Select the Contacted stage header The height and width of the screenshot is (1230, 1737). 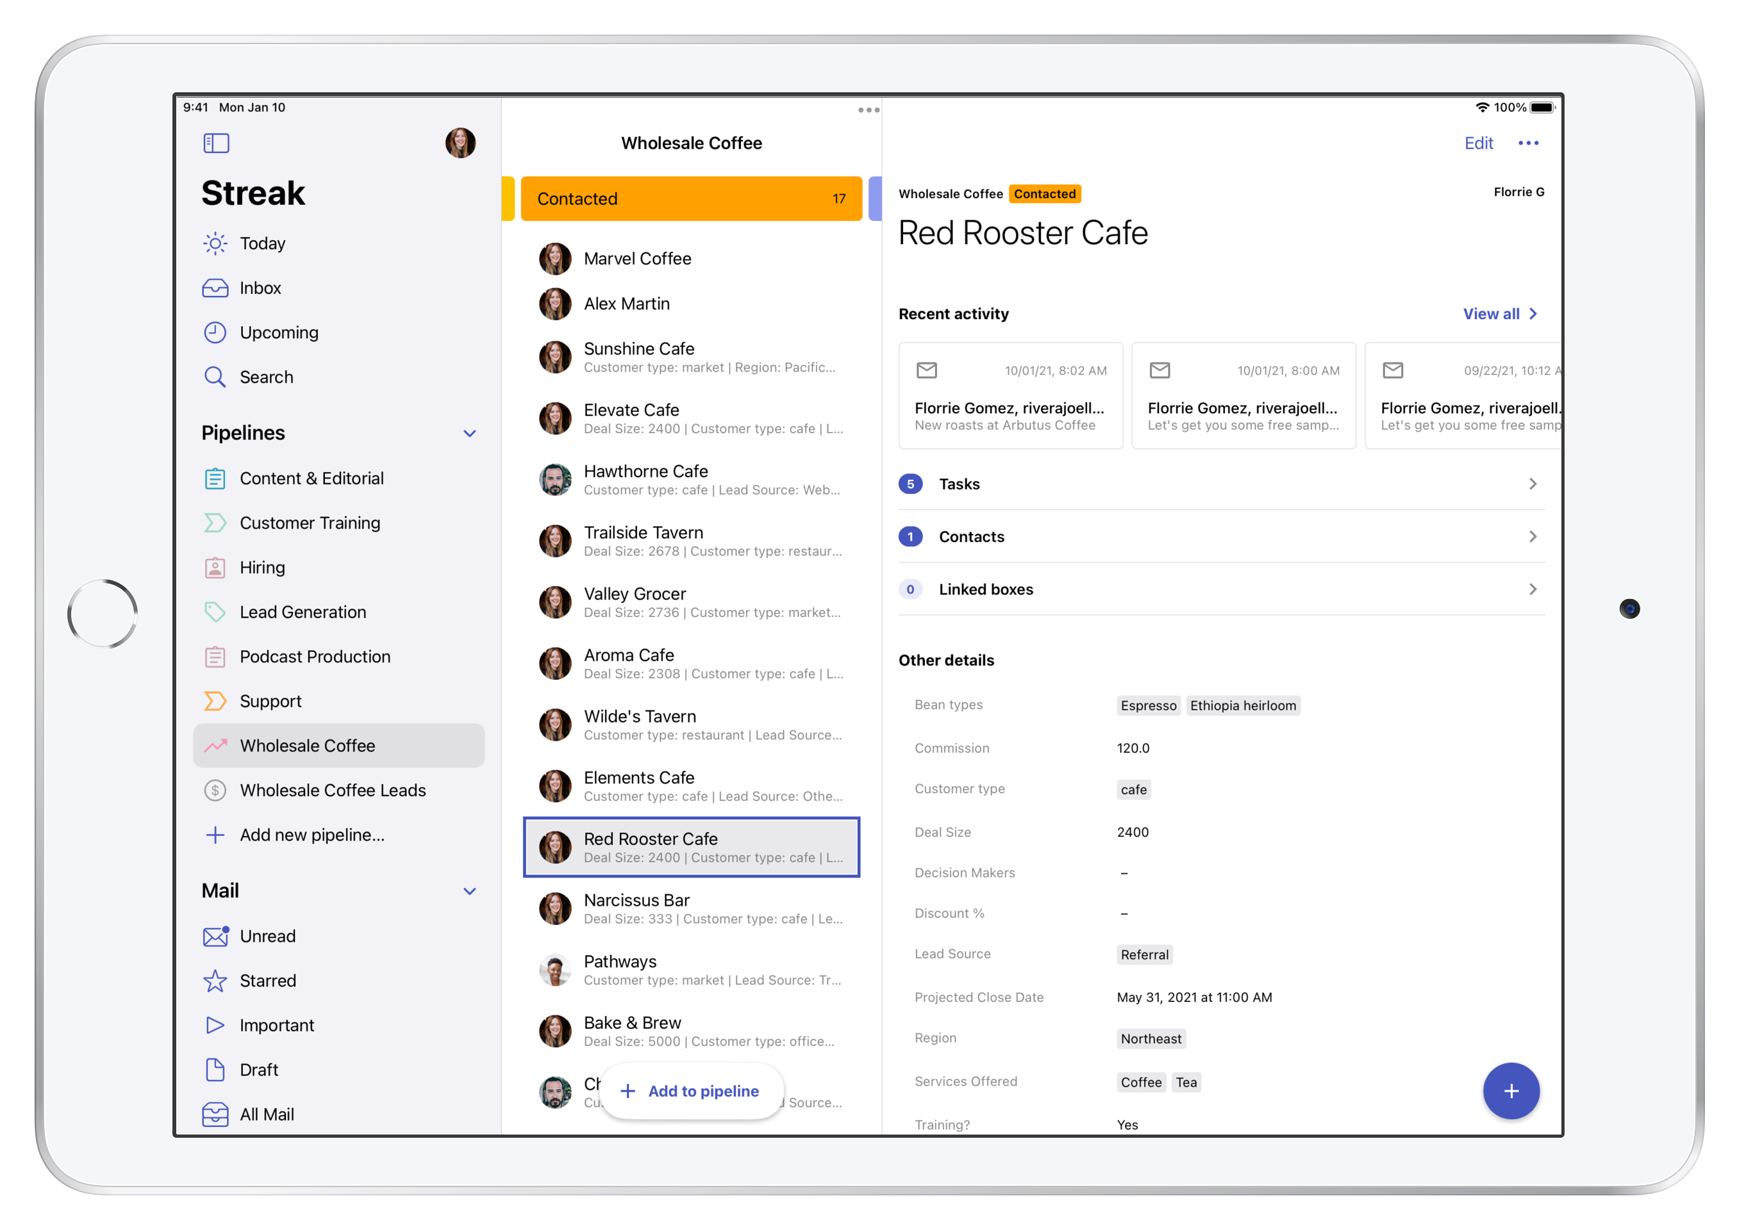pos(691,199)
